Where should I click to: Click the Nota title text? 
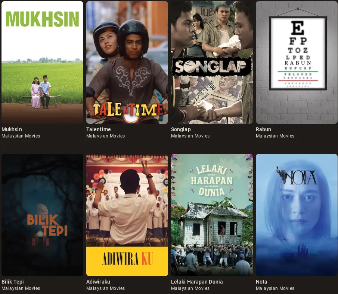[261, 282]
